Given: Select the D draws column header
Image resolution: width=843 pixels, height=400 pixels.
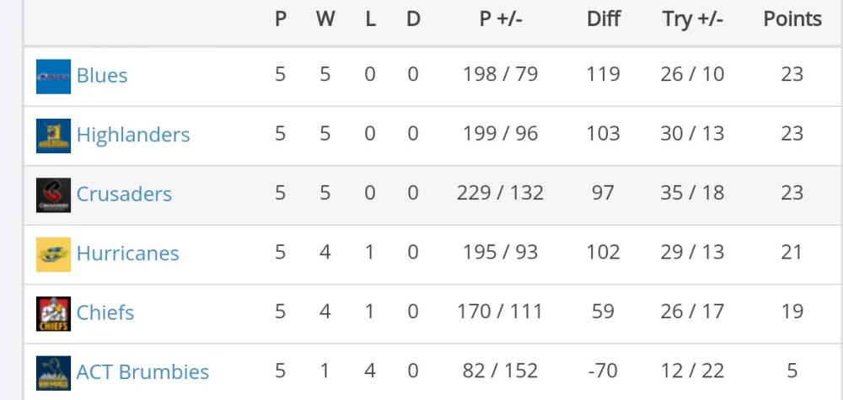Looking at the screenshot, I should (413, 19).
